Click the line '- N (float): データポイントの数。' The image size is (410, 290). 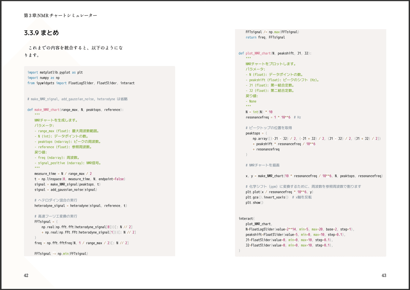[274, 74]
